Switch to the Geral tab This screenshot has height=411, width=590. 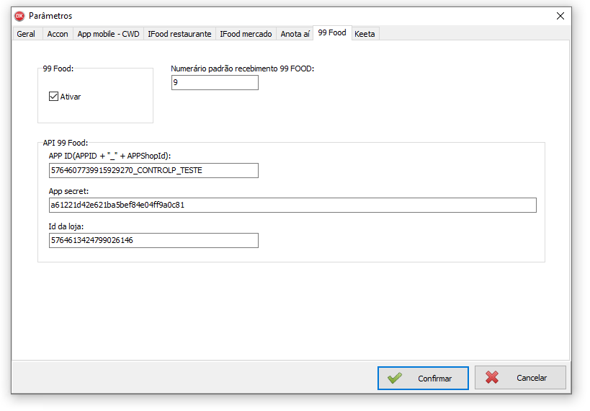(26, 34)
